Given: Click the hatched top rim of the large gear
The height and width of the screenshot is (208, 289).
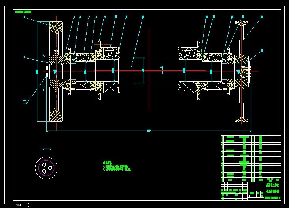Looking at the screenshot, I should pyautogui.click(x=56, y=27).
